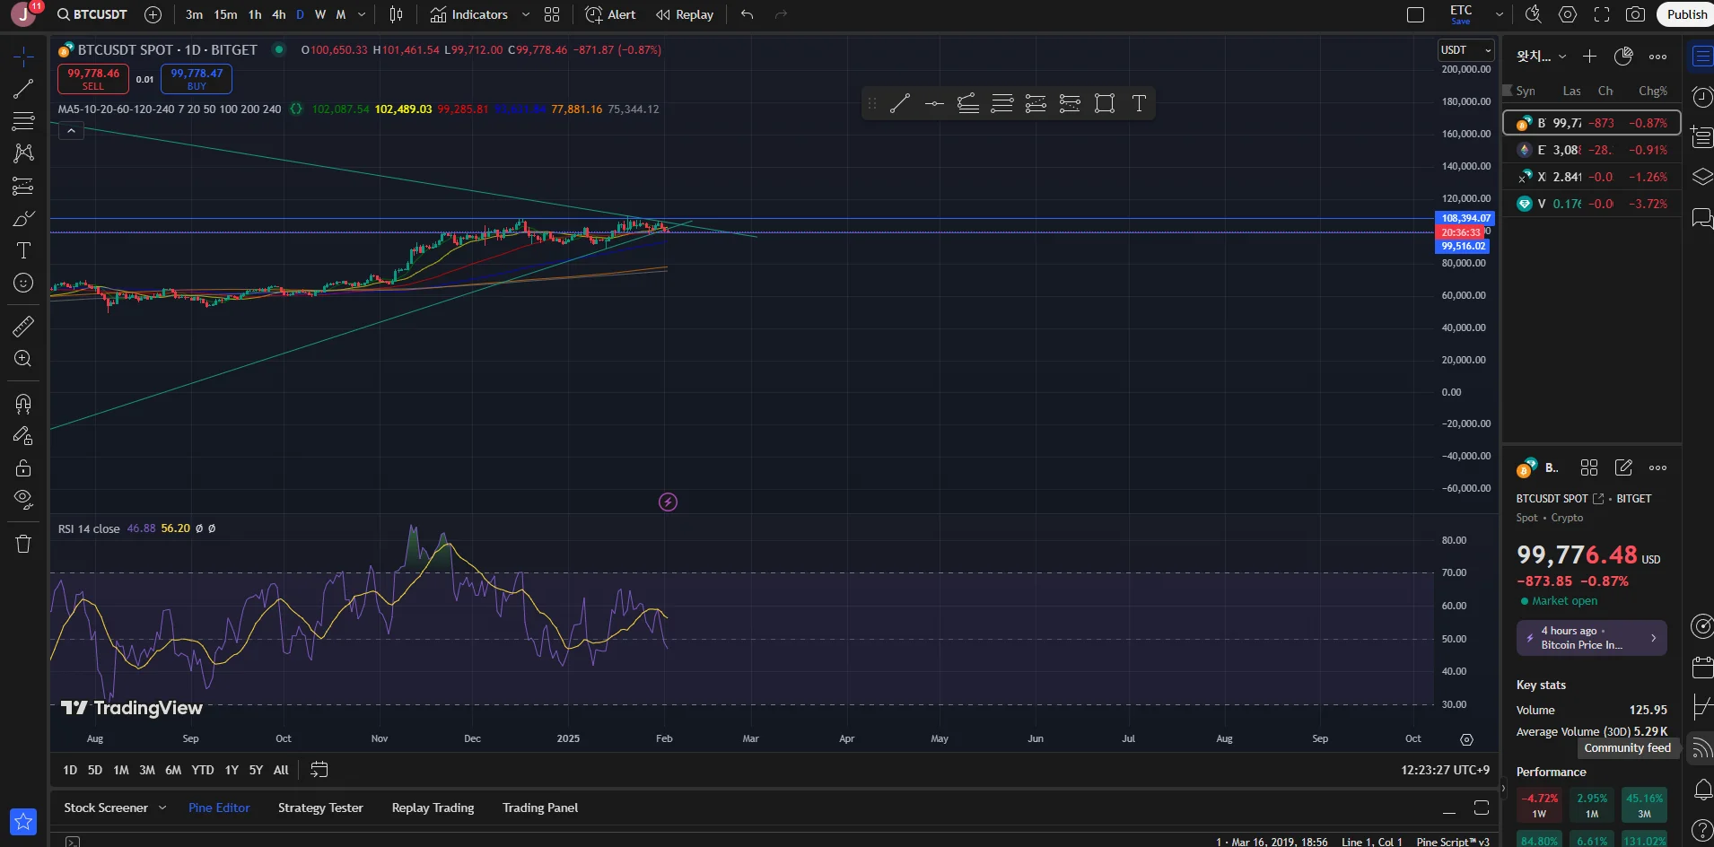Open the chart patterns tool
The height and width of the screenshot is (847, 1714).
23,153
